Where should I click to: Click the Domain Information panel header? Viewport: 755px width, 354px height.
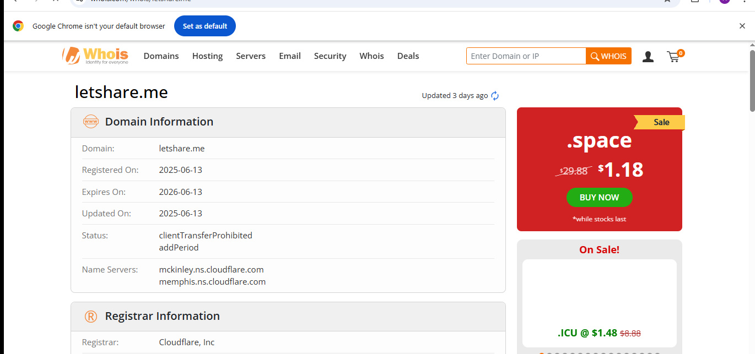(x=288, y=122)
